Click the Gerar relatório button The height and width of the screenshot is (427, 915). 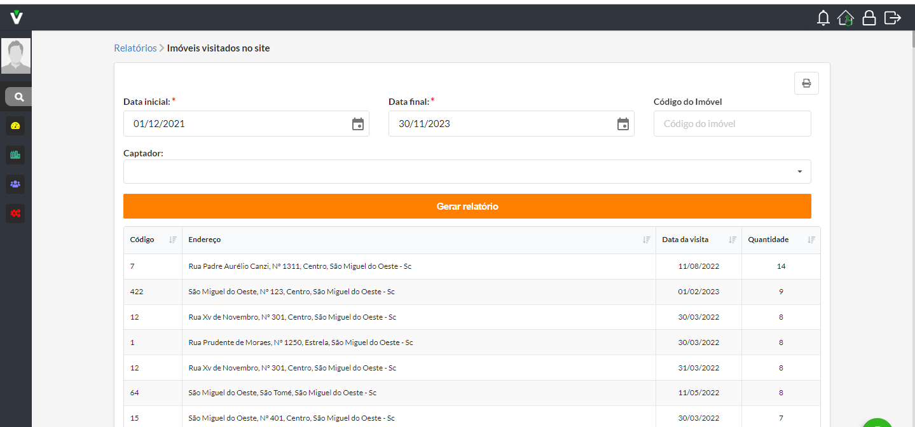(x=467, y=207)
